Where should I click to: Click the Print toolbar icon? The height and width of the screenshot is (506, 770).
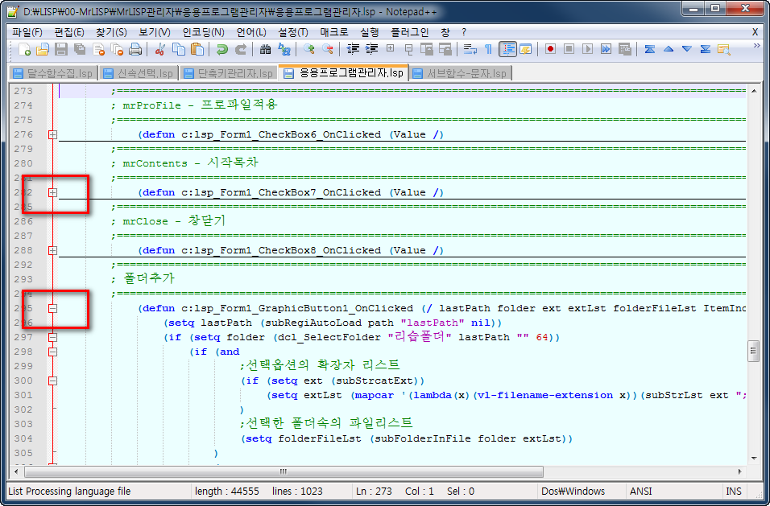135,50
